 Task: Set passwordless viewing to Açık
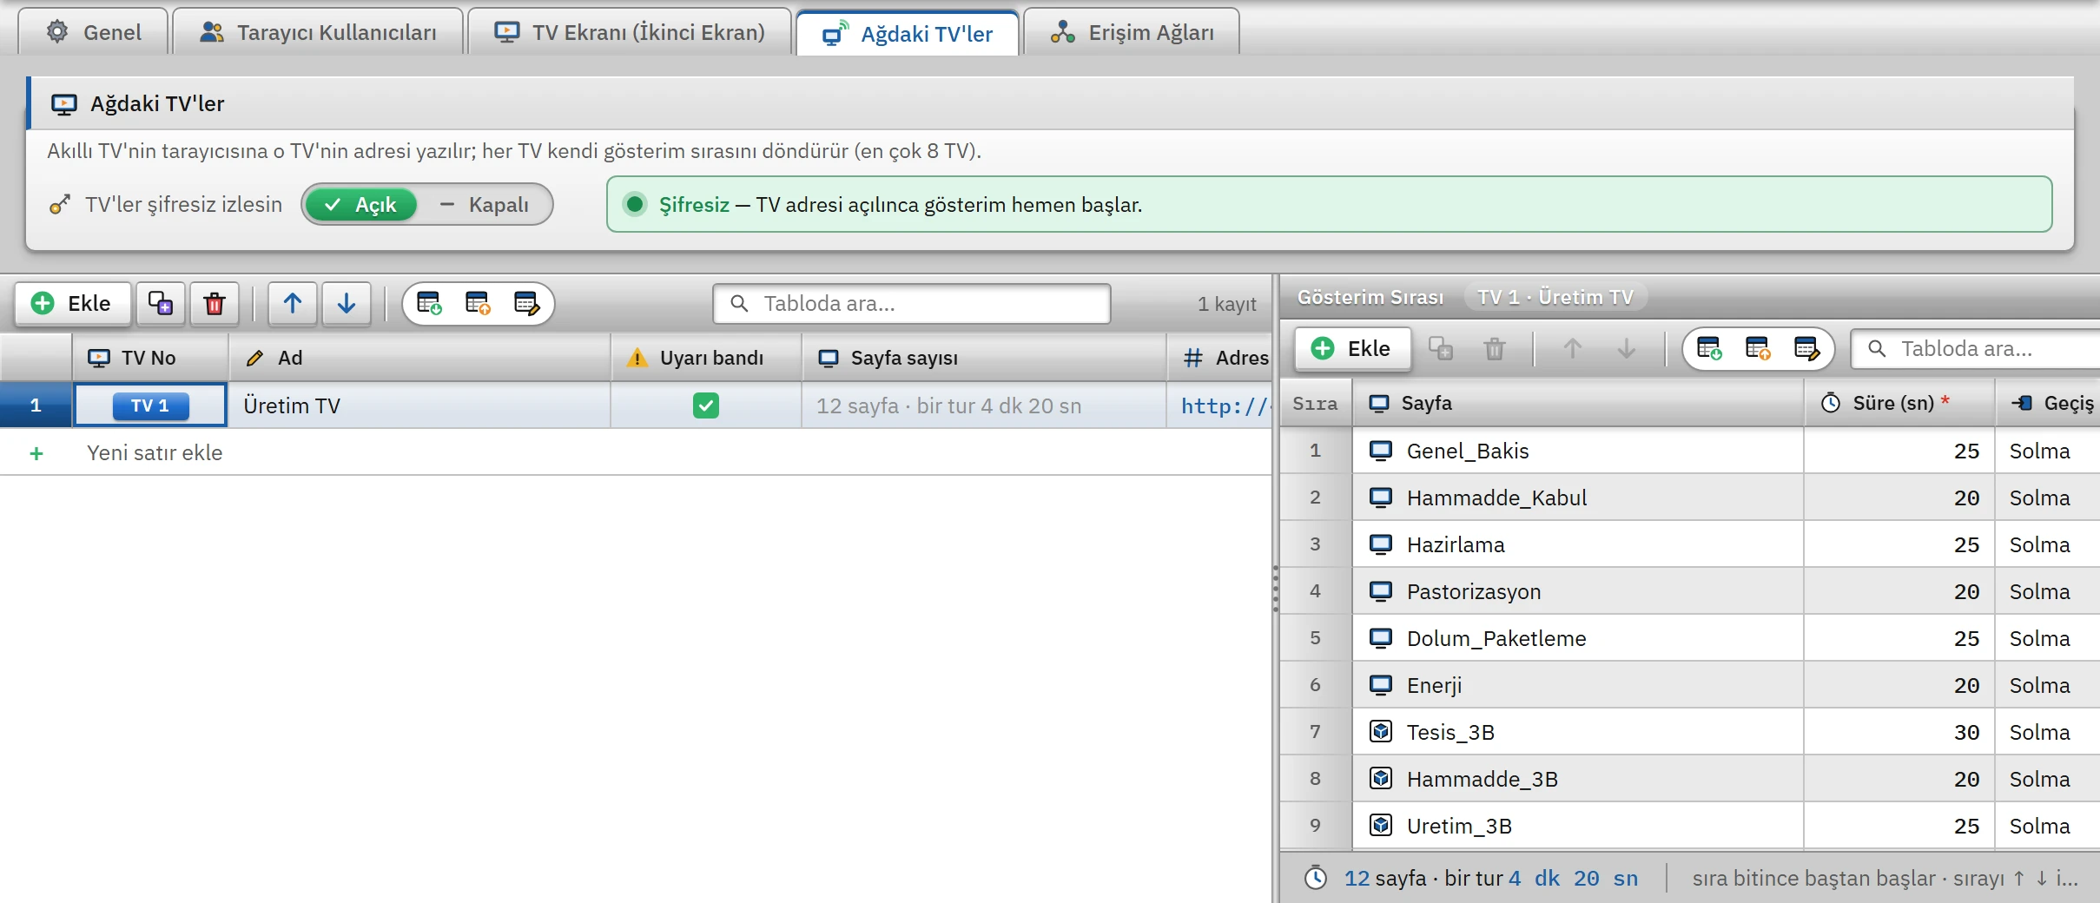click(360, 205)
